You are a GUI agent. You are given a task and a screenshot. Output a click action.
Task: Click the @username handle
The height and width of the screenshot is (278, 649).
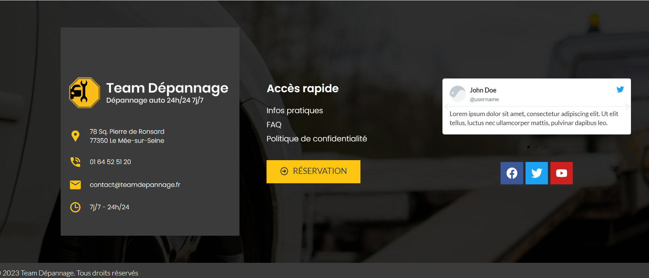click(484, 99)
